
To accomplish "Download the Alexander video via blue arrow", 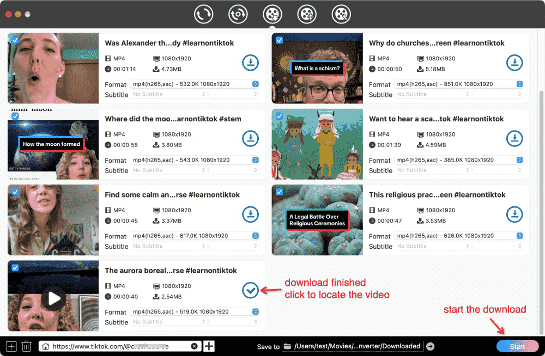I will 250,63.
